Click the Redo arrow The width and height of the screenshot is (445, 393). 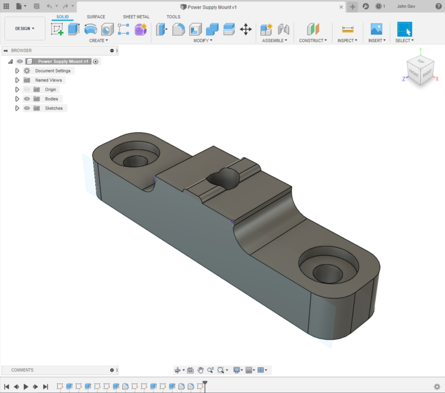tap(65, 6)
